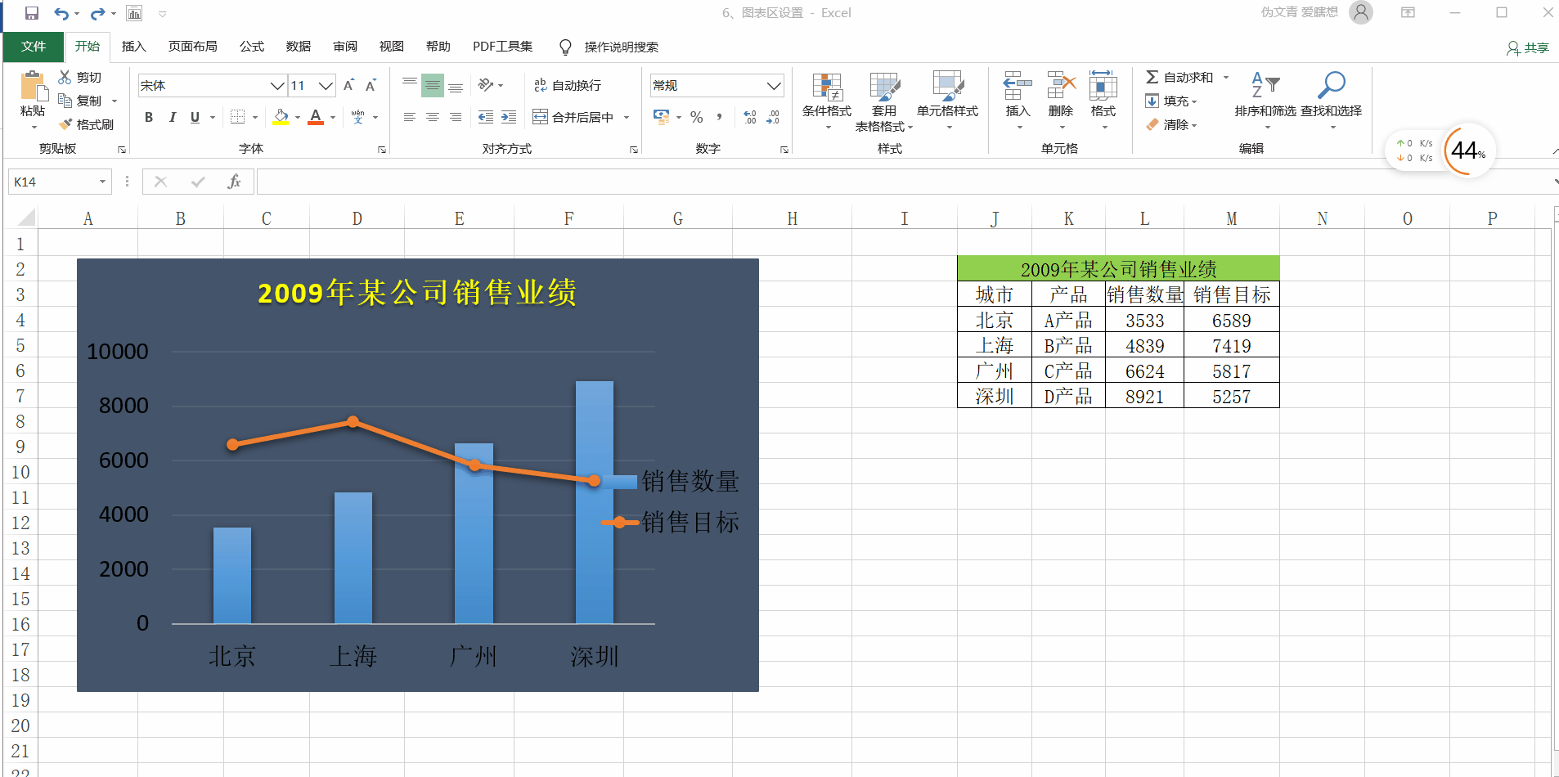Switch to the 插入 Insert tab
1559x777 pixels.
point(133,47)
